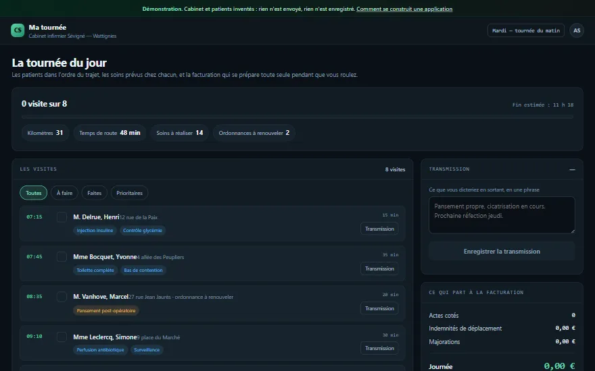The height and width of the screenshot is (371, 595).
Task: Check the visit box for M. Delrue, Henri
Action: coord(62,217)
